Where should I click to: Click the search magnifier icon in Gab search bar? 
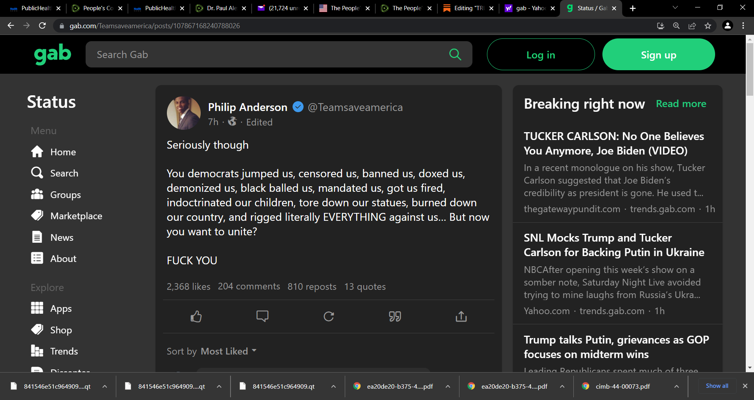pos(455,54)
